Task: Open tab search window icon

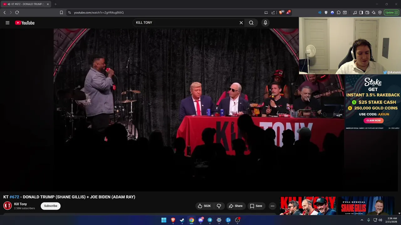Action: tap(345, 12)
